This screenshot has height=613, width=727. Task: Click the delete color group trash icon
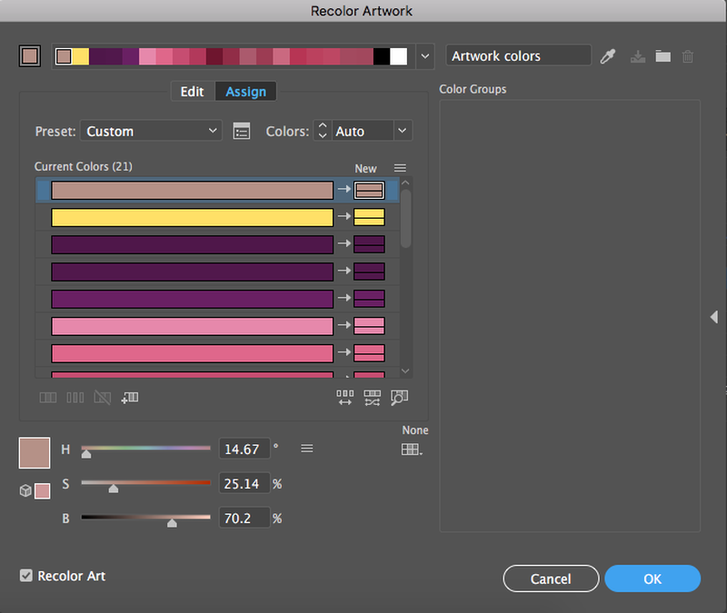688,56
